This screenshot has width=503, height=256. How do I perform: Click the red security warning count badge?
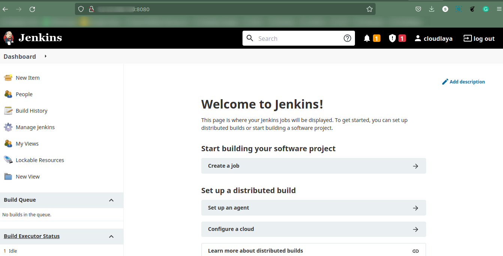click(402, 38)
